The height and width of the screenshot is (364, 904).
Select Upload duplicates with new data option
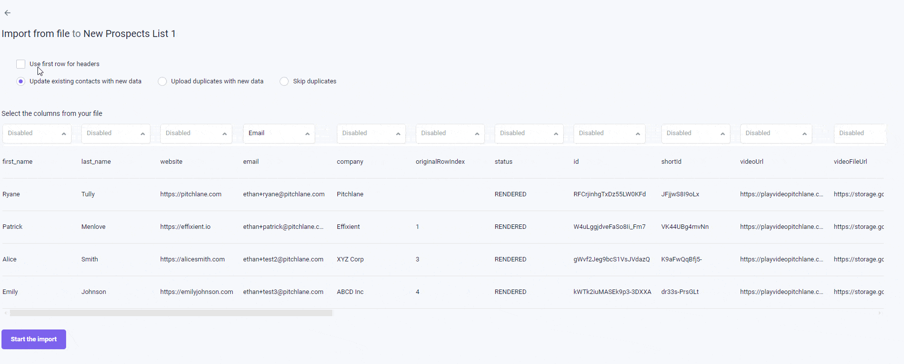point(162,81)
